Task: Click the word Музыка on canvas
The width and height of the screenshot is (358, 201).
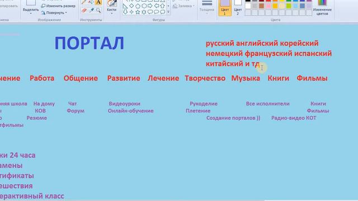Action: coord(246,78)
